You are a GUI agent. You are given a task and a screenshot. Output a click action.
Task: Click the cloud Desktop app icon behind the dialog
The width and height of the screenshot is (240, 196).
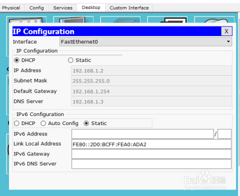(214, 19)
